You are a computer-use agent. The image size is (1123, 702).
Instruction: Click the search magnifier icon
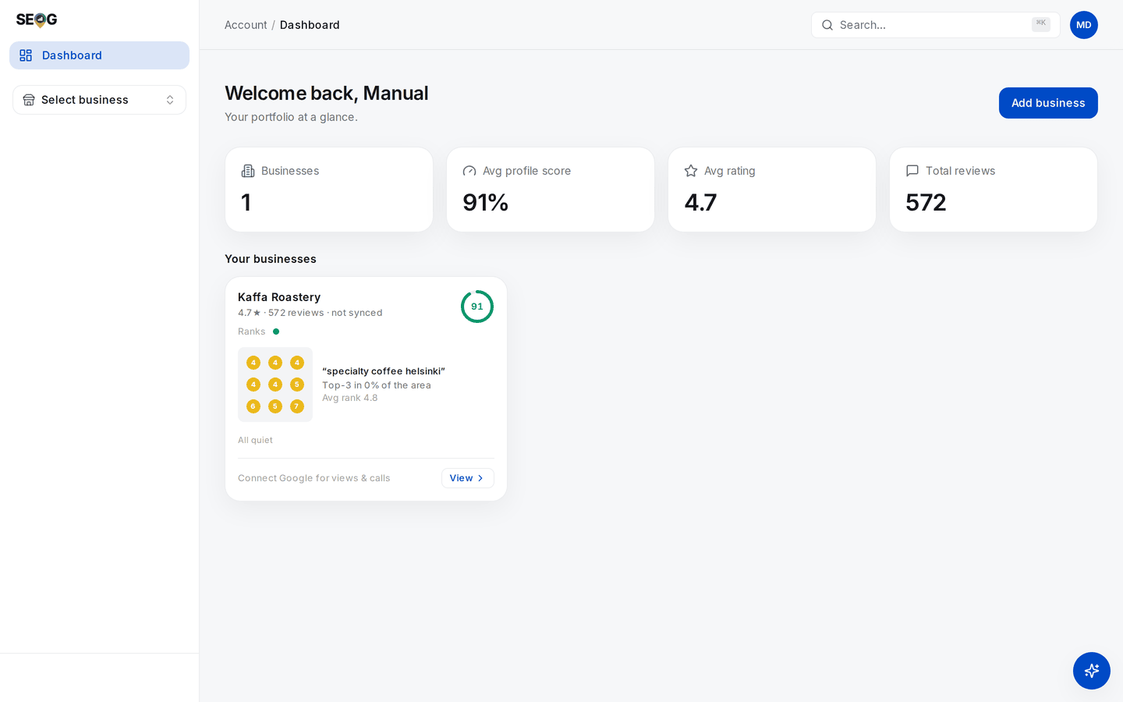(827, 25)
